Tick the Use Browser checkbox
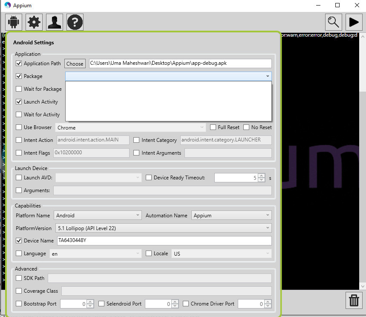 pyautogui.click(x=19, y=127)
